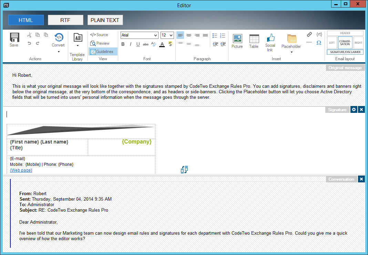Remove the Signature section
368x255 pixels.
pos(361,109)
